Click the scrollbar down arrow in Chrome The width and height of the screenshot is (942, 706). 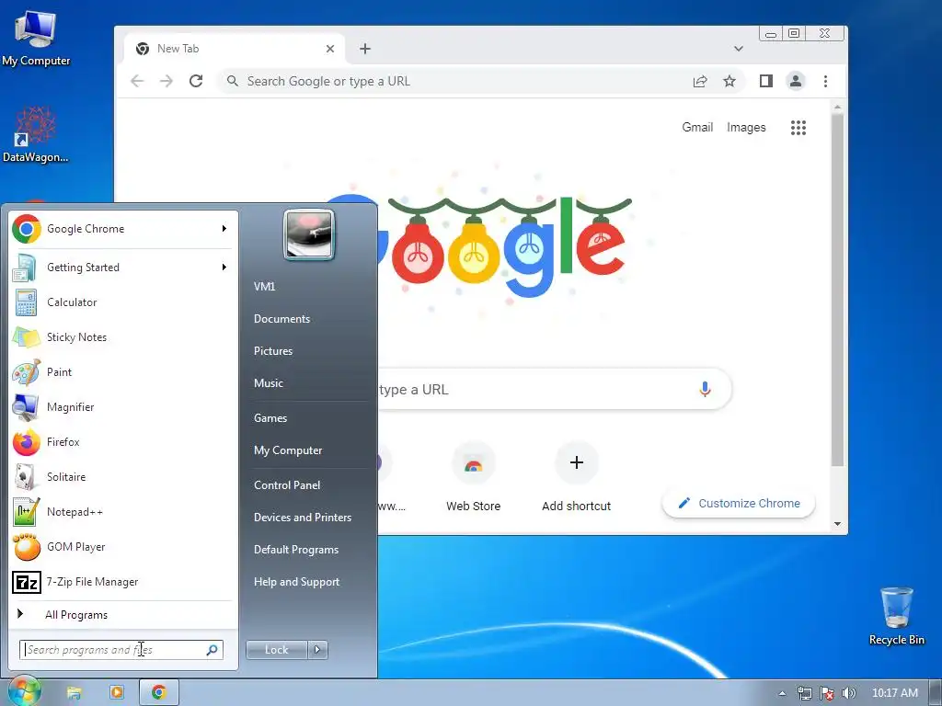(x=837, y=524)
